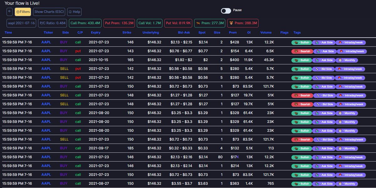Click the Monthly tag in the 2021-10-15 row

347,60
